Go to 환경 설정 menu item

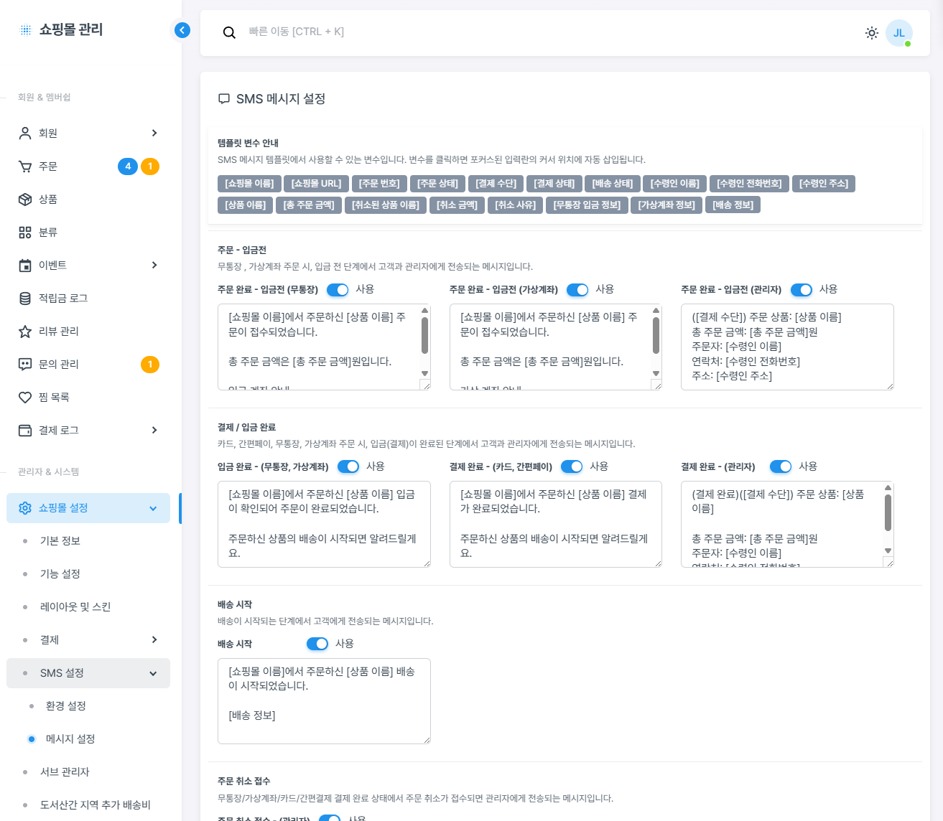(x=66, y=706)
